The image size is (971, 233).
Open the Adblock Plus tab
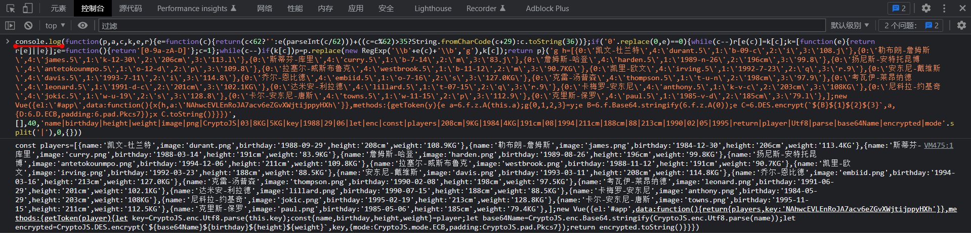(547, 9)
